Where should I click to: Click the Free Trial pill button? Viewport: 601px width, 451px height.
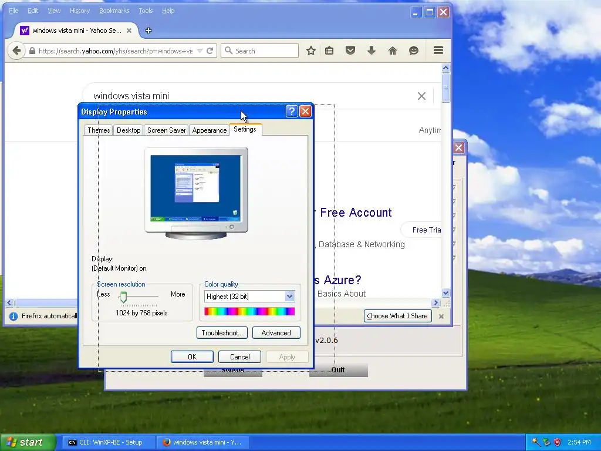coord(421,230)
